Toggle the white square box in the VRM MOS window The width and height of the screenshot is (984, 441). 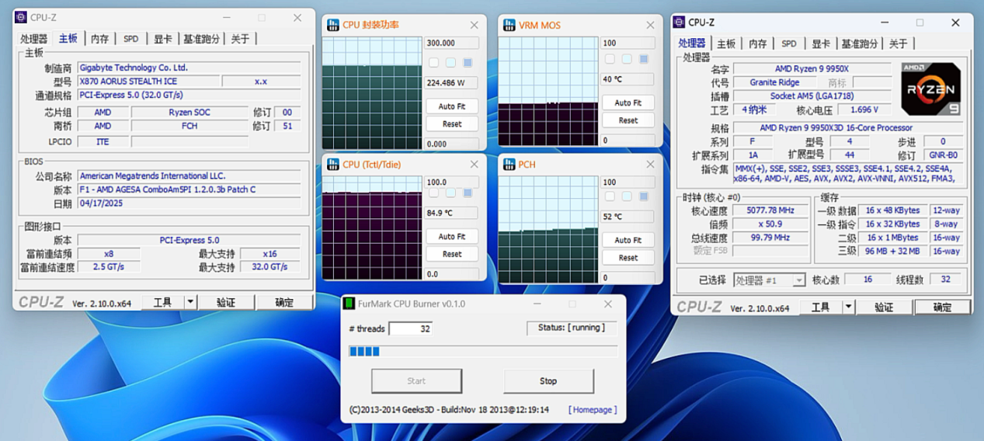click(x=610, y=59)
